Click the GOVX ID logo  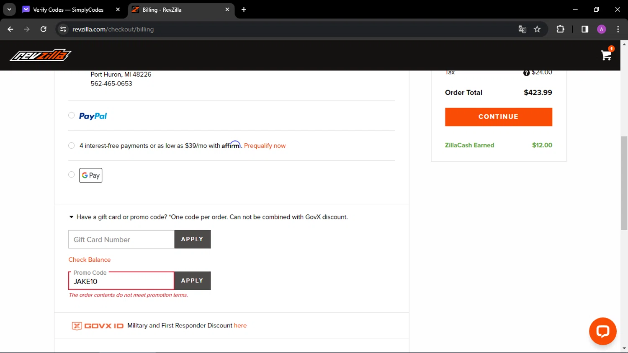click(98, 326)
